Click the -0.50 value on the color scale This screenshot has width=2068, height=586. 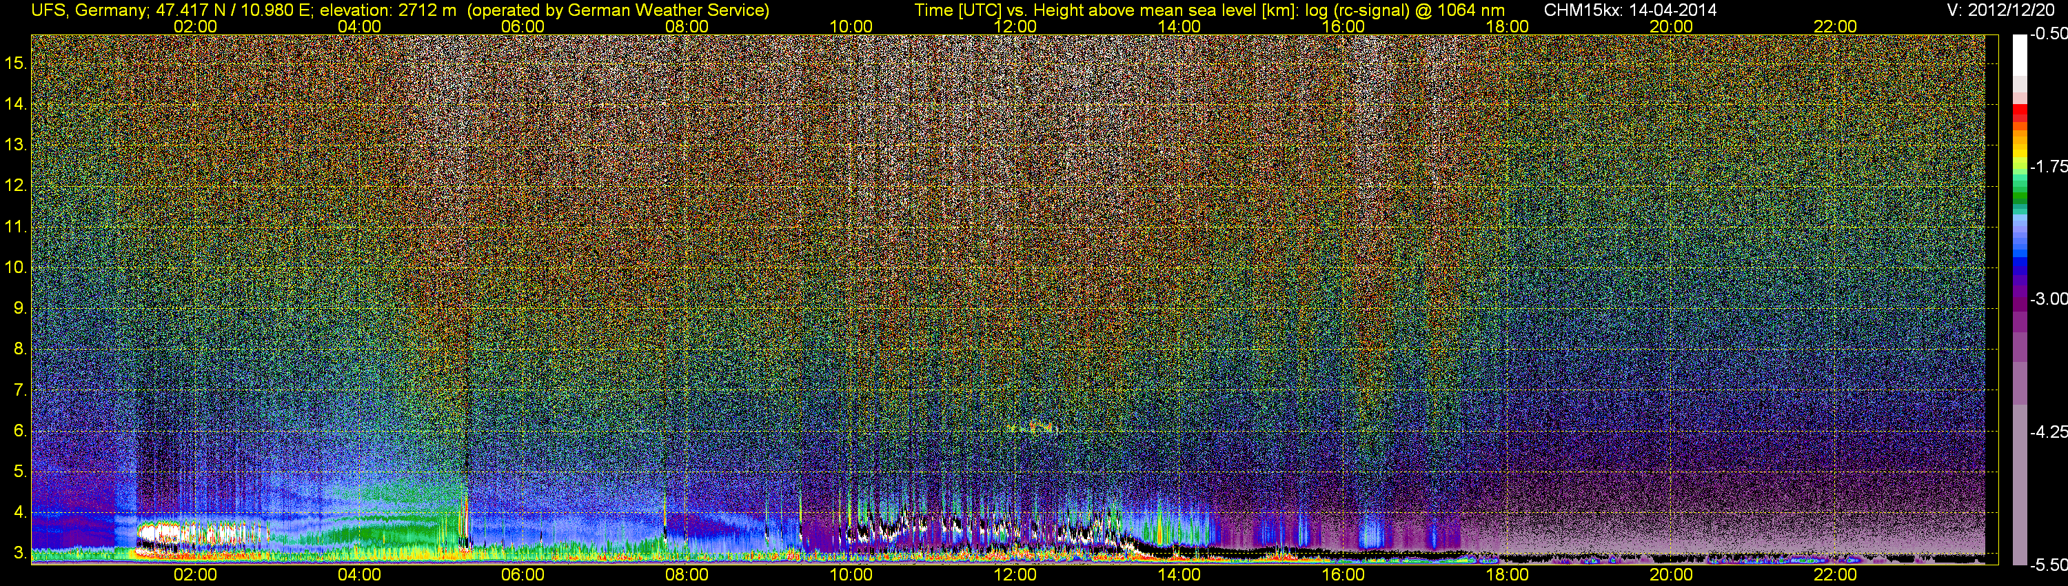coord(2048,34)
